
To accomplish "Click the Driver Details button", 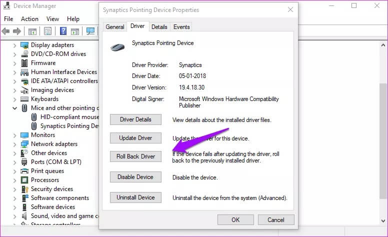I will tap(135, 119).
